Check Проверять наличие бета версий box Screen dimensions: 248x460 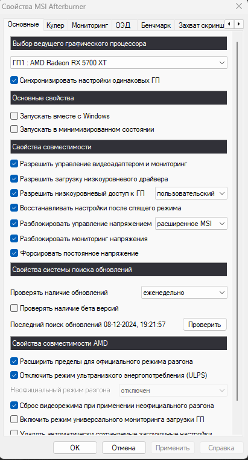[14, 308]
